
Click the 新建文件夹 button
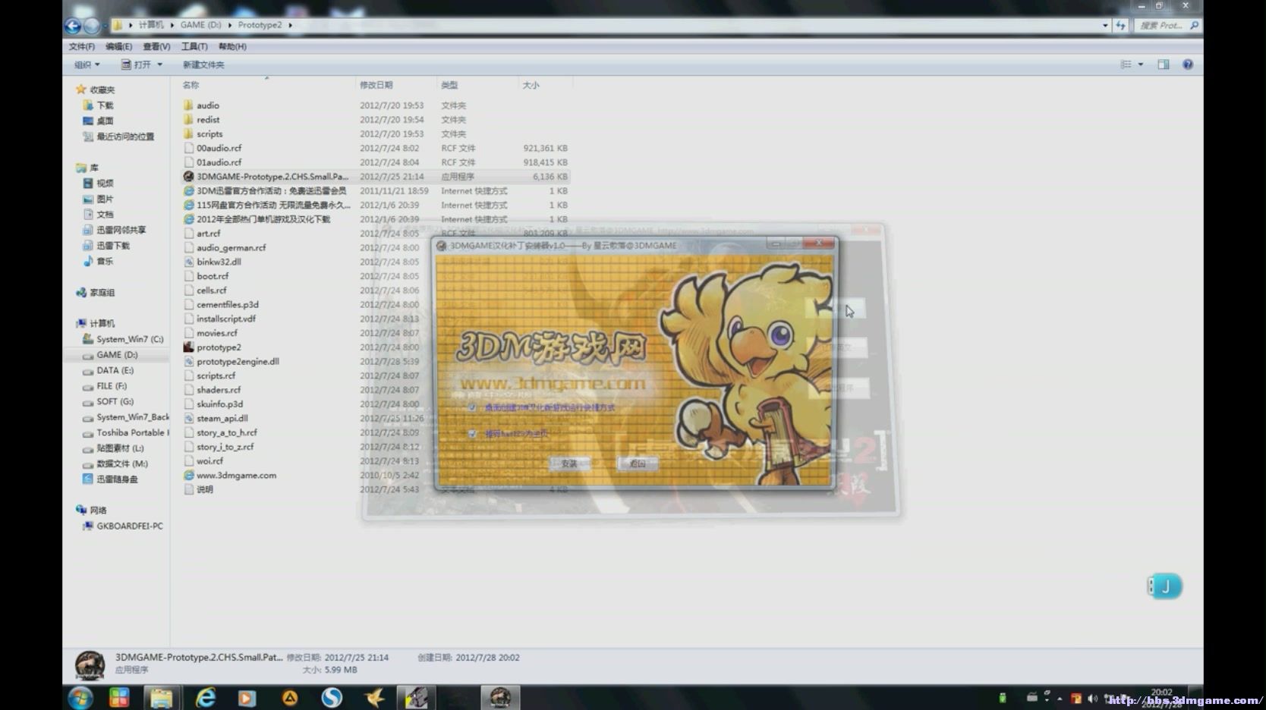click(x=203, y=64)
